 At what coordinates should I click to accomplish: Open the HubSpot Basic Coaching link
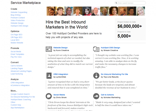[21, 100]
